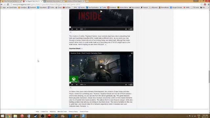Click YouTube logo on Quantum Break video
The width and height of the screenshot is (210, 118).
click(131, 85)
